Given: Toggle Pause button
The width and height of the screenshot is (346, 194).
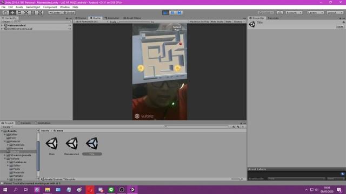Looking at the screenshot, I should click(172, 12).
